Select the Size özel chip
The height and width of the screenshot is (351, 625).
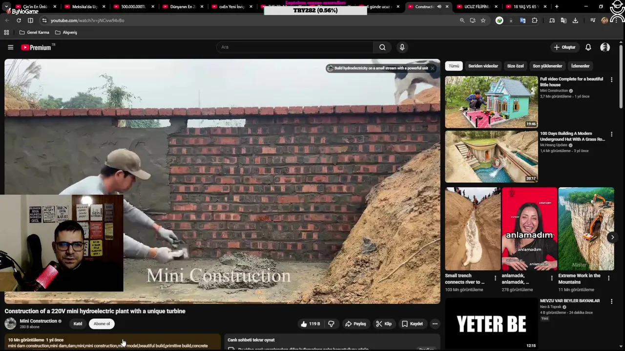click(x=515, y=66)
